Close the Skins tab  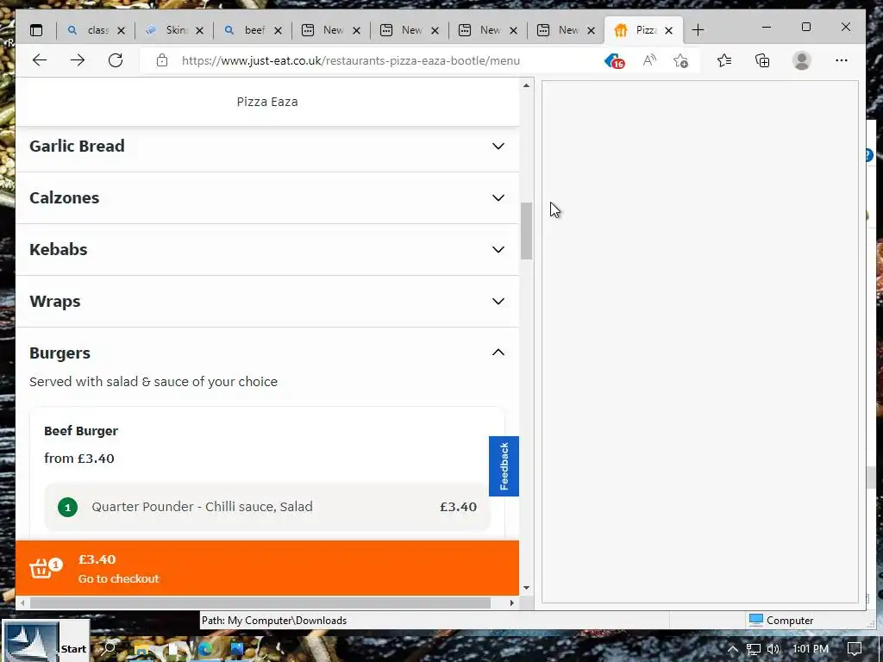[199, 30]
